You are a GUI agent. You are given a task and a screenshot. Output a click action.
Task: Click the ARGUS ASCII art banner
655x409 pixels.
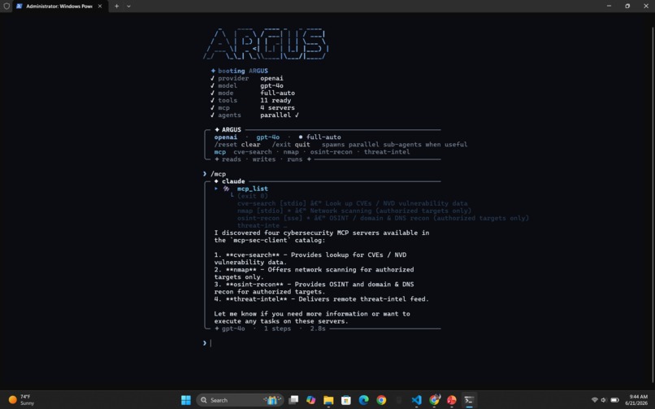(x=266, y=44)
